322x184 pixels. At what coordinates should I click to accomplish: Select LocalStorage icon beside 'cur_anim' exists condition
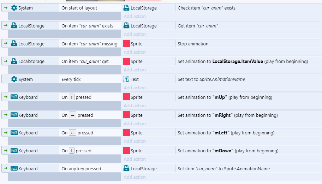click(14, 26)
